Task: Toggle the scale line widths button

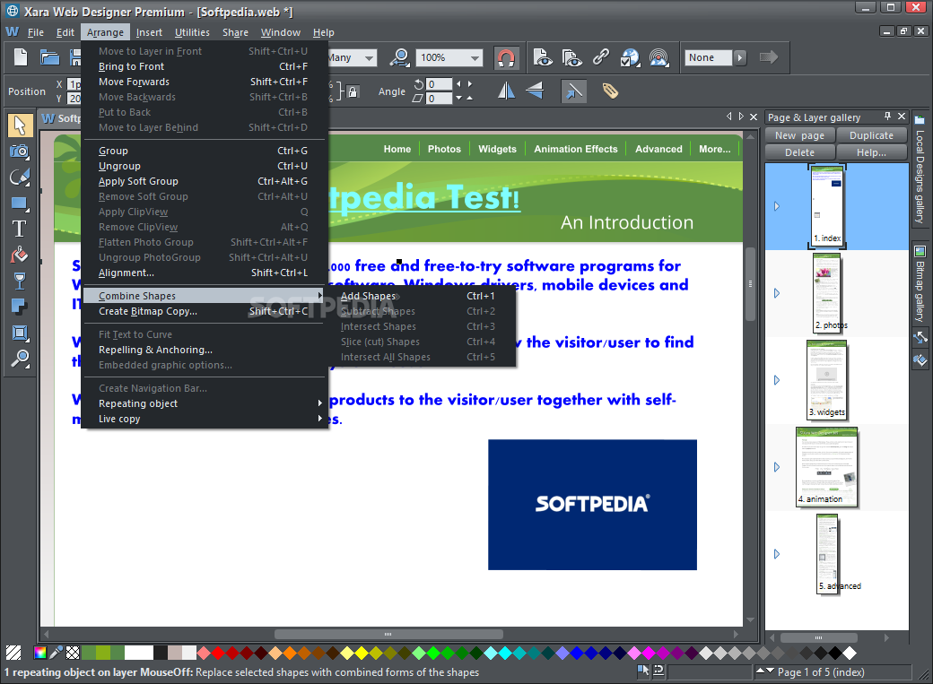Action: pos(573,91)
